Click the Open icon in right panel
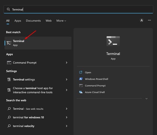 [x=81, y=72]
